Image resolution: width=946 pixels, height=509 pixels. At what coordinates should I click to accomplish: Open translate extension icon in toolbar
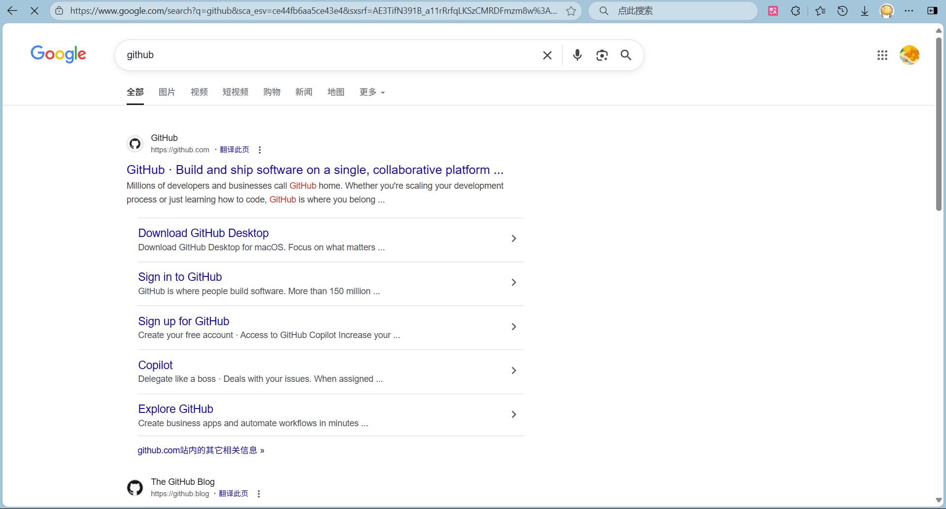(x=773, y=11)
